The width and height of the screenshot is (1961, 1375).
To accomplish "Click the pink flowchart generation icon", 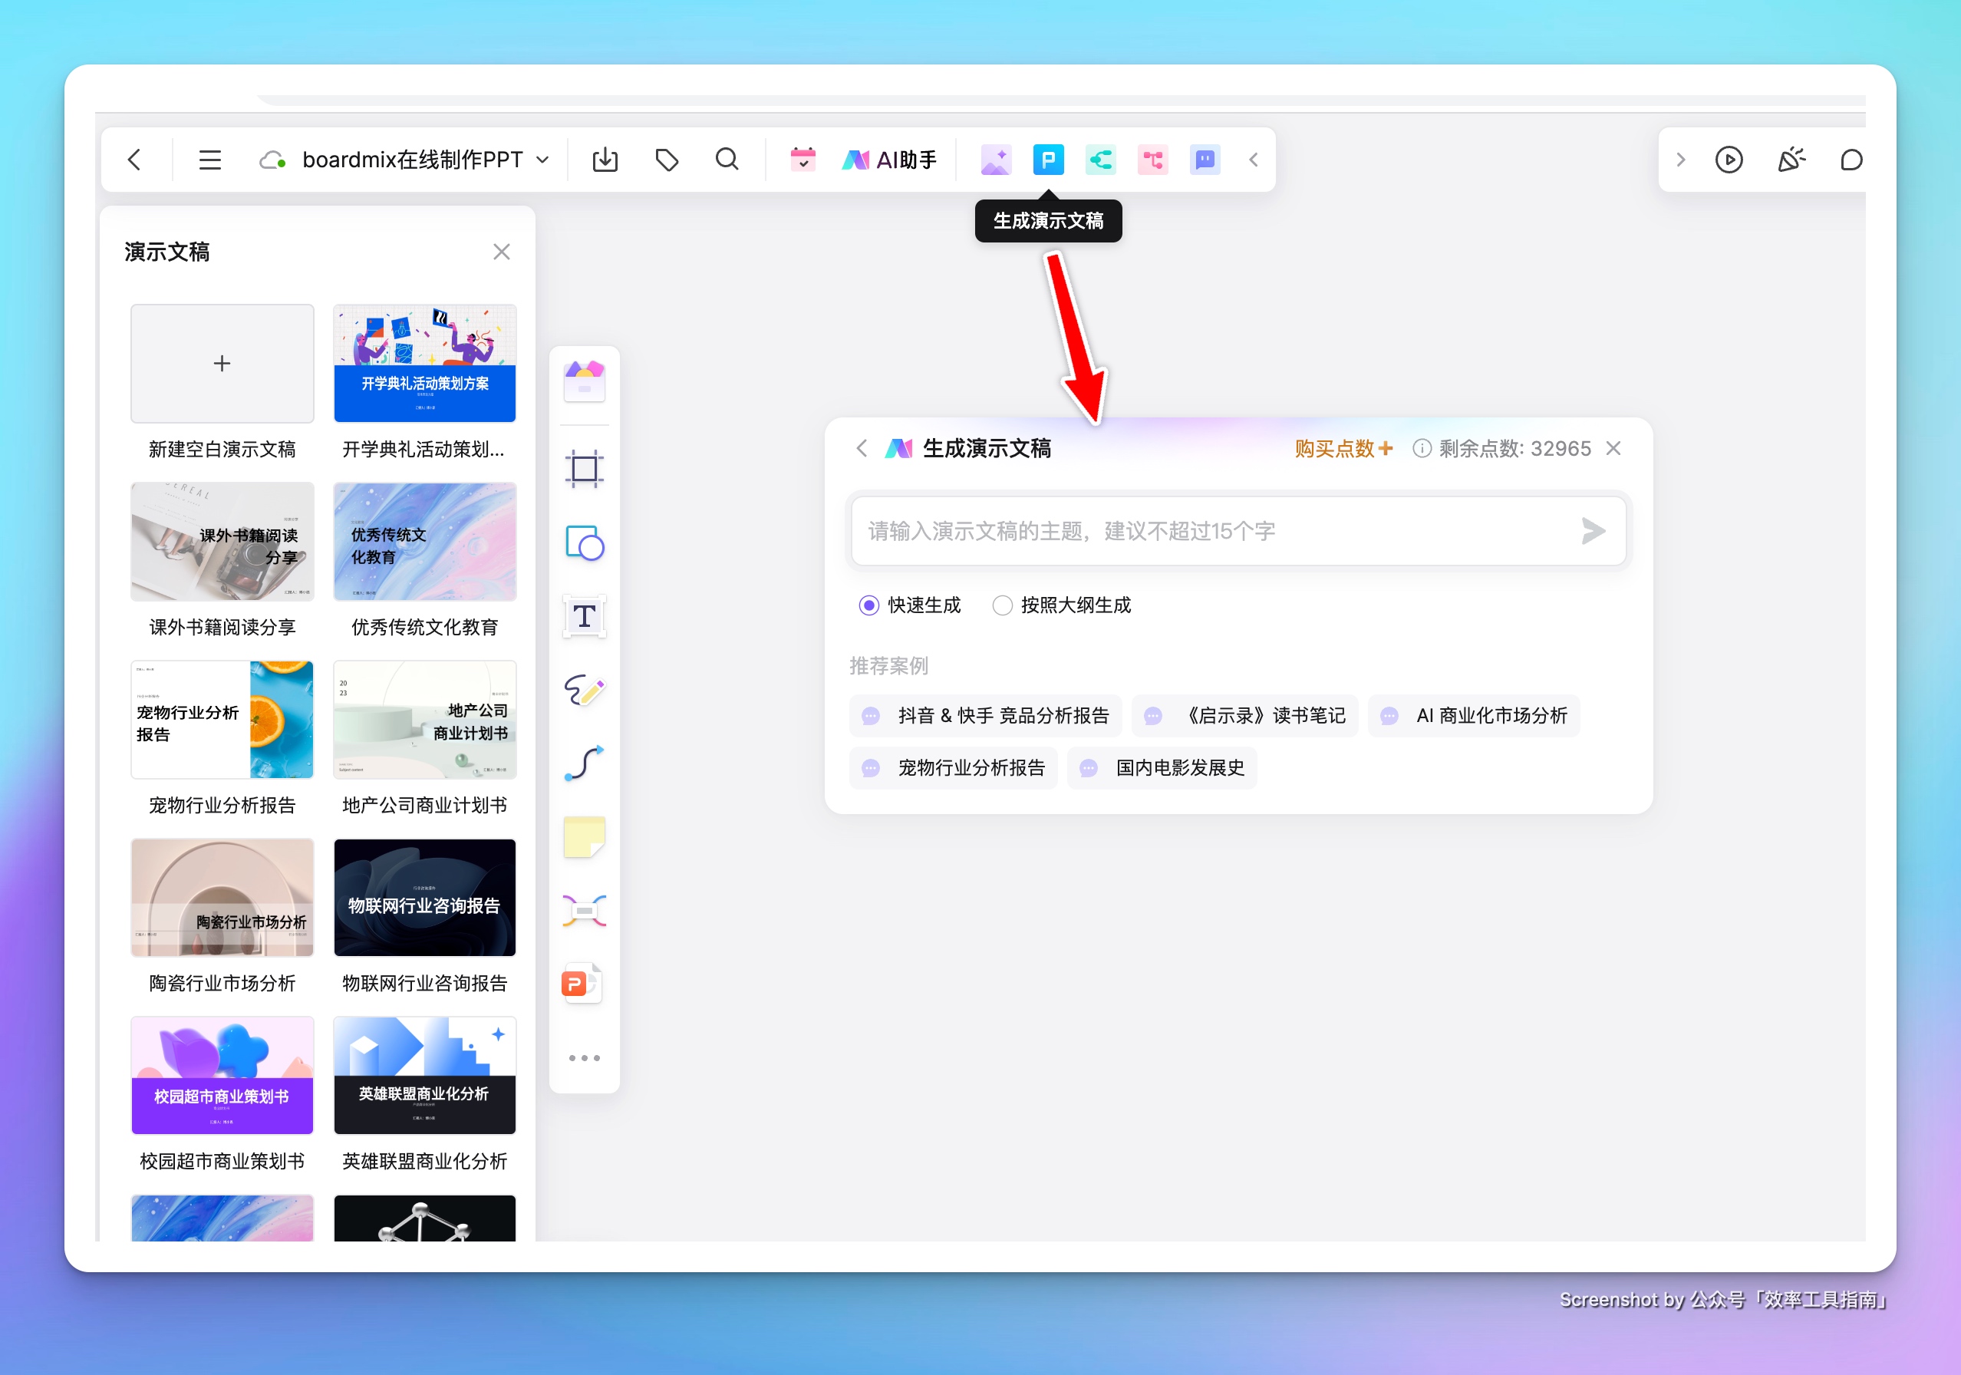I will (1152, 160).
